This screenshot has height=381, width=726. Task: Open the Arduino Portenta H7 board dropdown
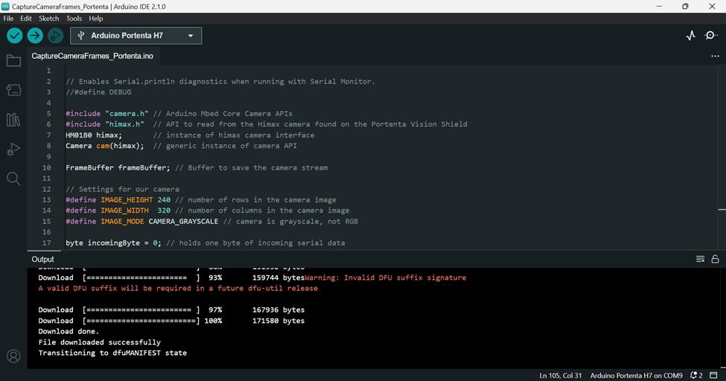[136, 36]
